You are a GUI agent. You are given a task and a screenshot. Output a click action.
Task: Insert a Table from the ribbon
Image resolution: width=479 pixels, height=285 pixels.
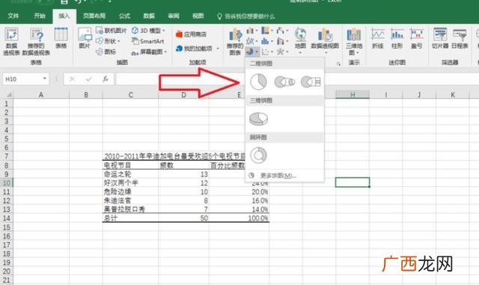tap(61, 38)
